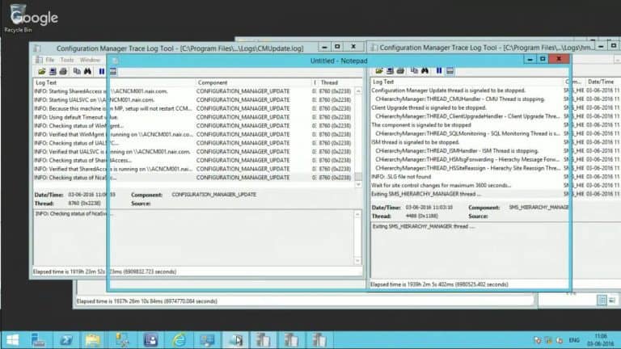Click Print icon in CMUpdate.log window toolbar
Screen dimensions: 621x349
coord(63,72)
